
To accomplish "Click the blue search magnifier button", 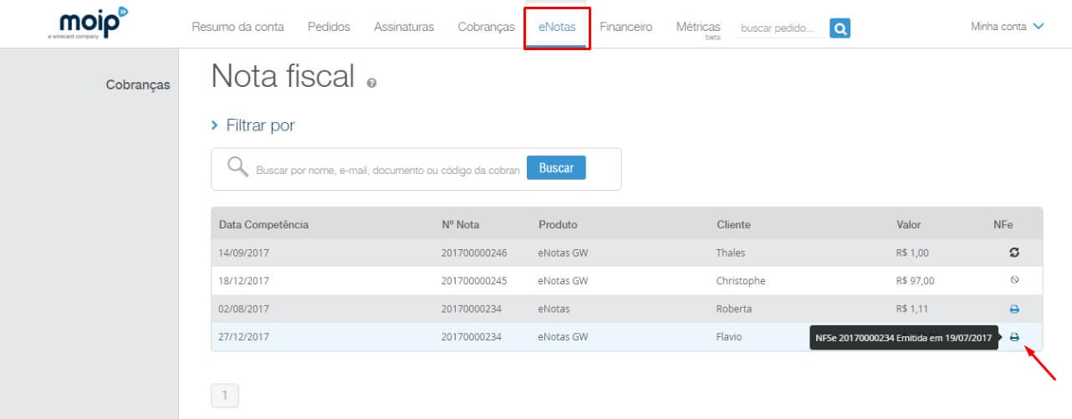I will coord(840,28).
